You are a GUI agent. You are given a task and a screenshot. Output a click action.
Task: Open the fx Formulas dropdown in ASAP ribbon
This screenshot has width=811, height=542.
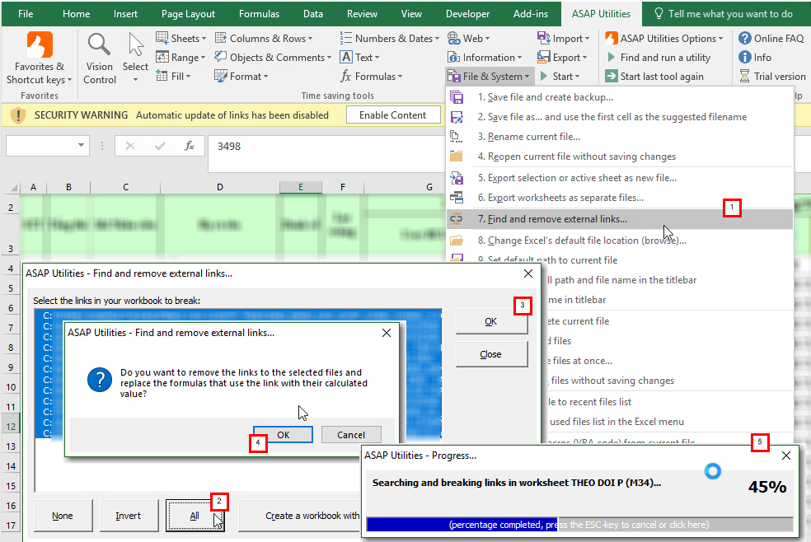pyautogui.click(x=371, y=77)
